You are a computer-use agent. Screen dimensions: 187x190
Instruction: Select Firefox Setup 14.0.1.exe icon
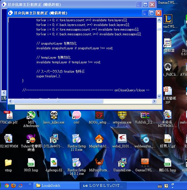tap(76, 163)
